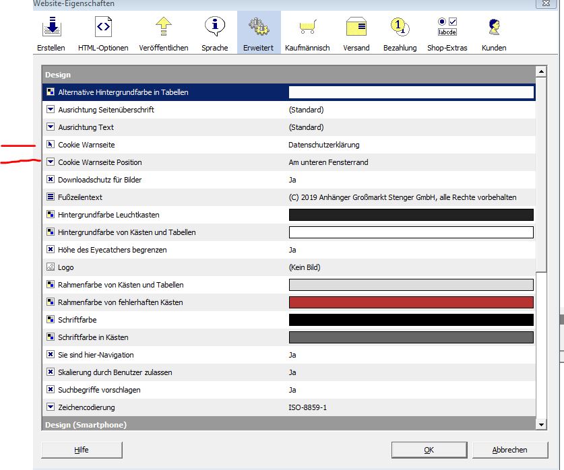The image size is (564, 470).
Task: Open the Kunden person icon
Action: (494, 27)
